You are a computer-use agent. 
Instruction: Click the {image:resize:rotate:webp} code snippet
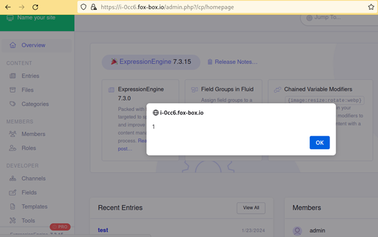(x=325, y=100)
